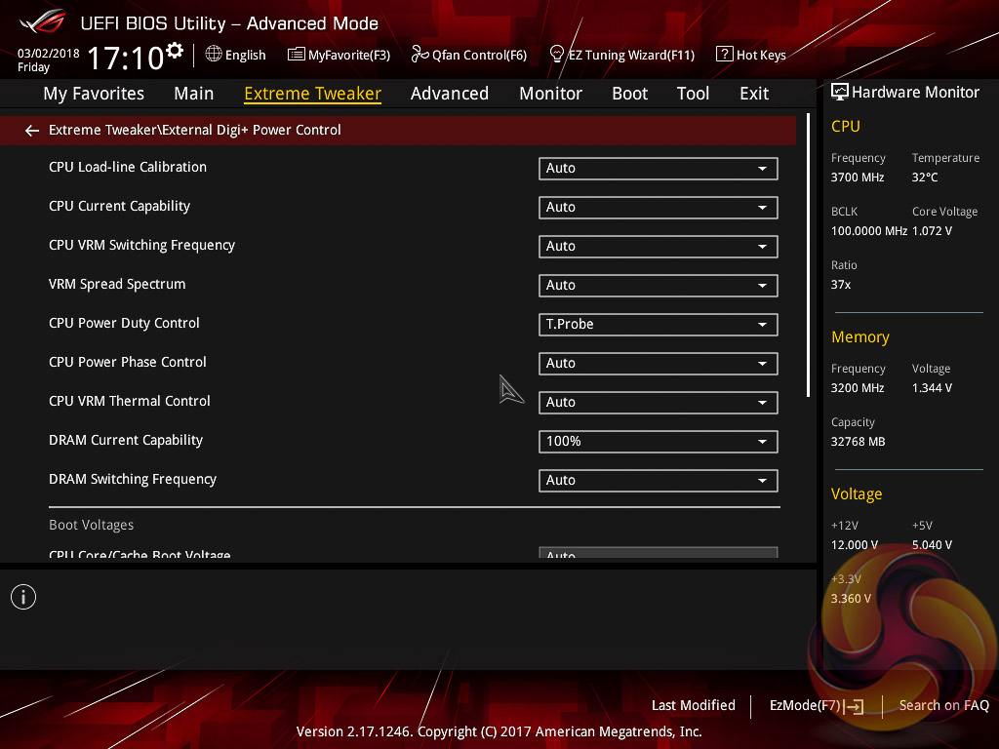Expand CPU VRM Switching Frequency dropdown
The width and height of the screenshot is (999, 749).
click(659, 247)
